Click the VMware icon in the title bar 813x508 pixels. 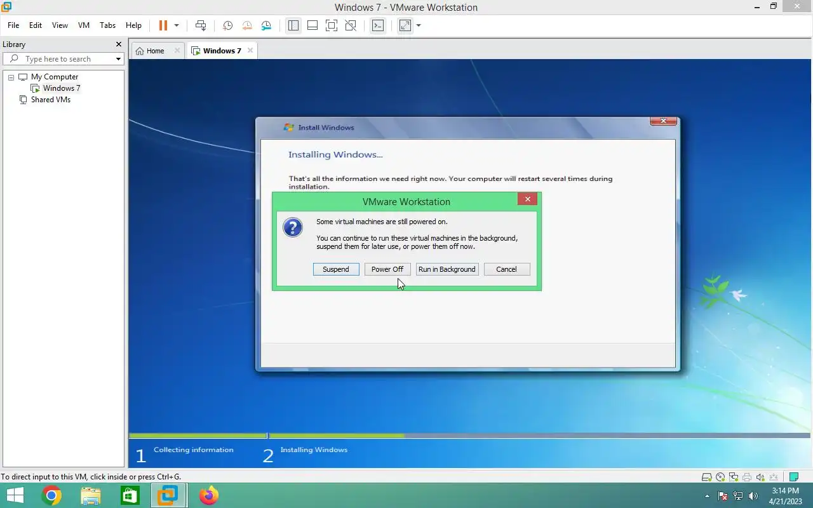6,6
